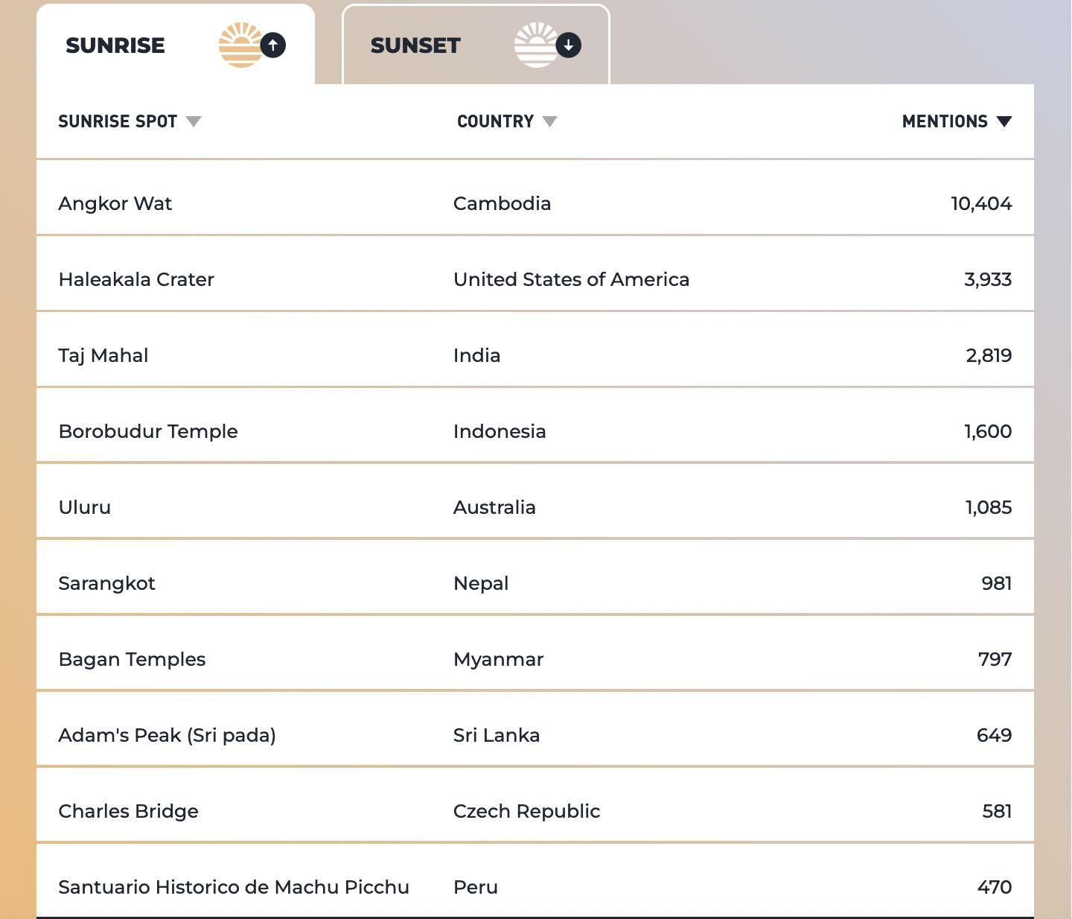
Task: Click the 1,085 mentions value for Uluru
Action: point(989,508)
